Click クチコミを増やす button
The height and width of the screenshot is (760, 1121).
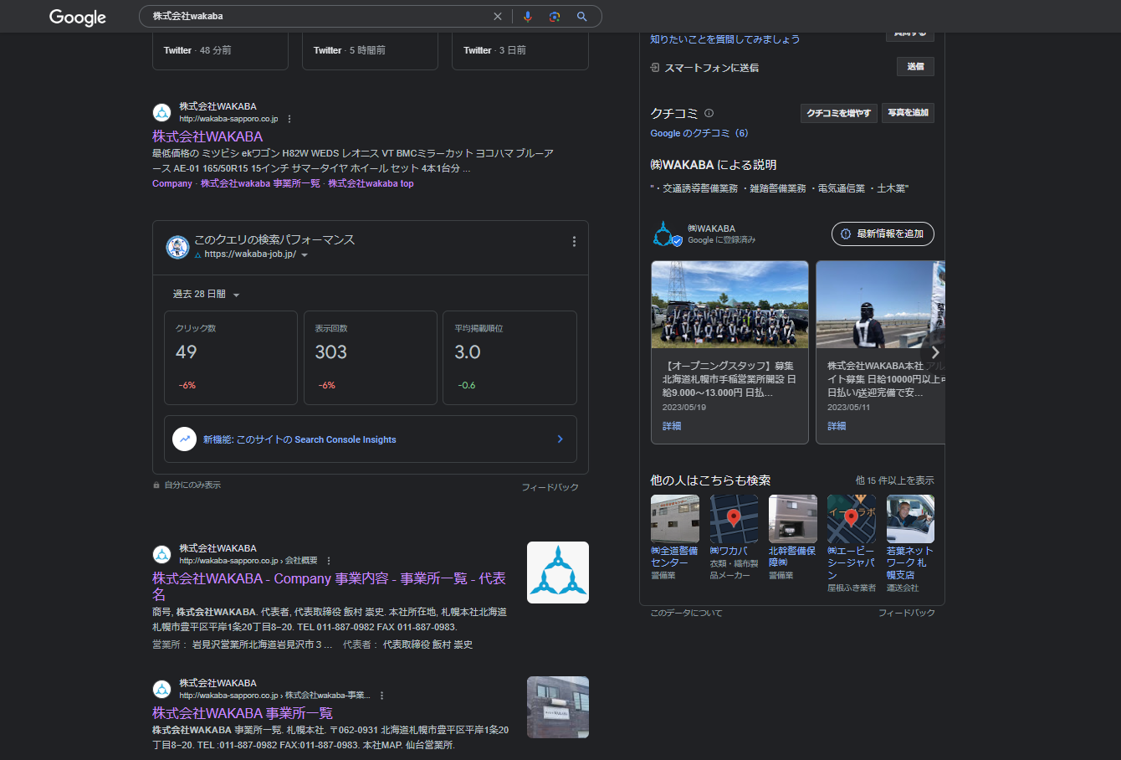coord(838,113)
